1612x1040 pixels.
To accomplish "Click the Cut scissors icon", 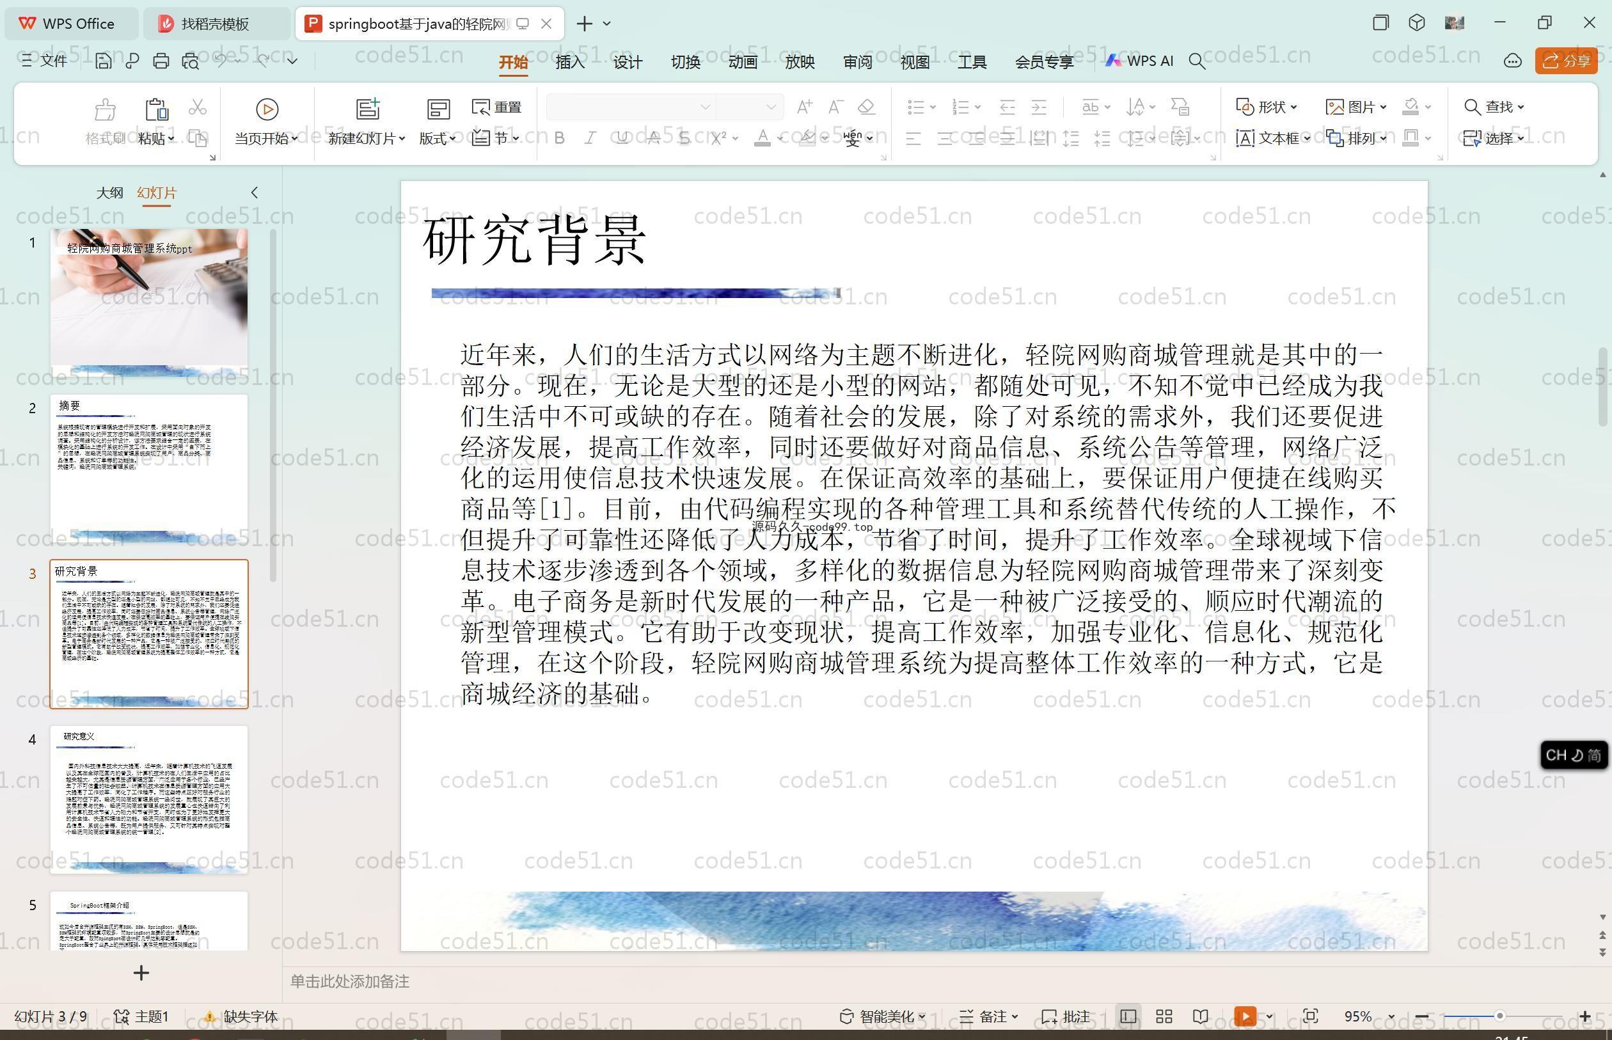I will tap(197, 107).
